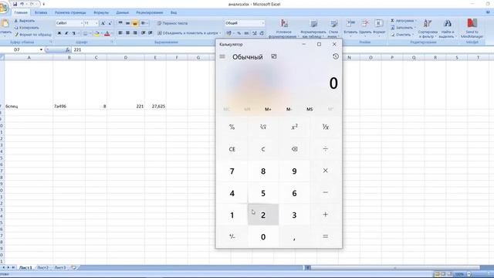494x278 pixels.
Task: Open Calculator history clock icon
Action: pos(336,56)
